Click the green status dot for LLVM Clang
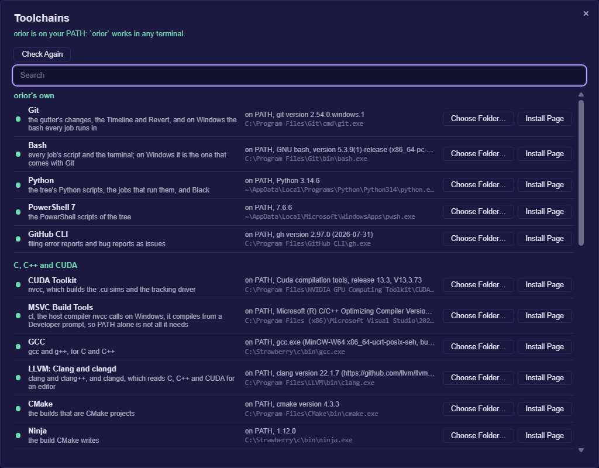This screenshot has height=468, width=599. click(x=18, y=378)
